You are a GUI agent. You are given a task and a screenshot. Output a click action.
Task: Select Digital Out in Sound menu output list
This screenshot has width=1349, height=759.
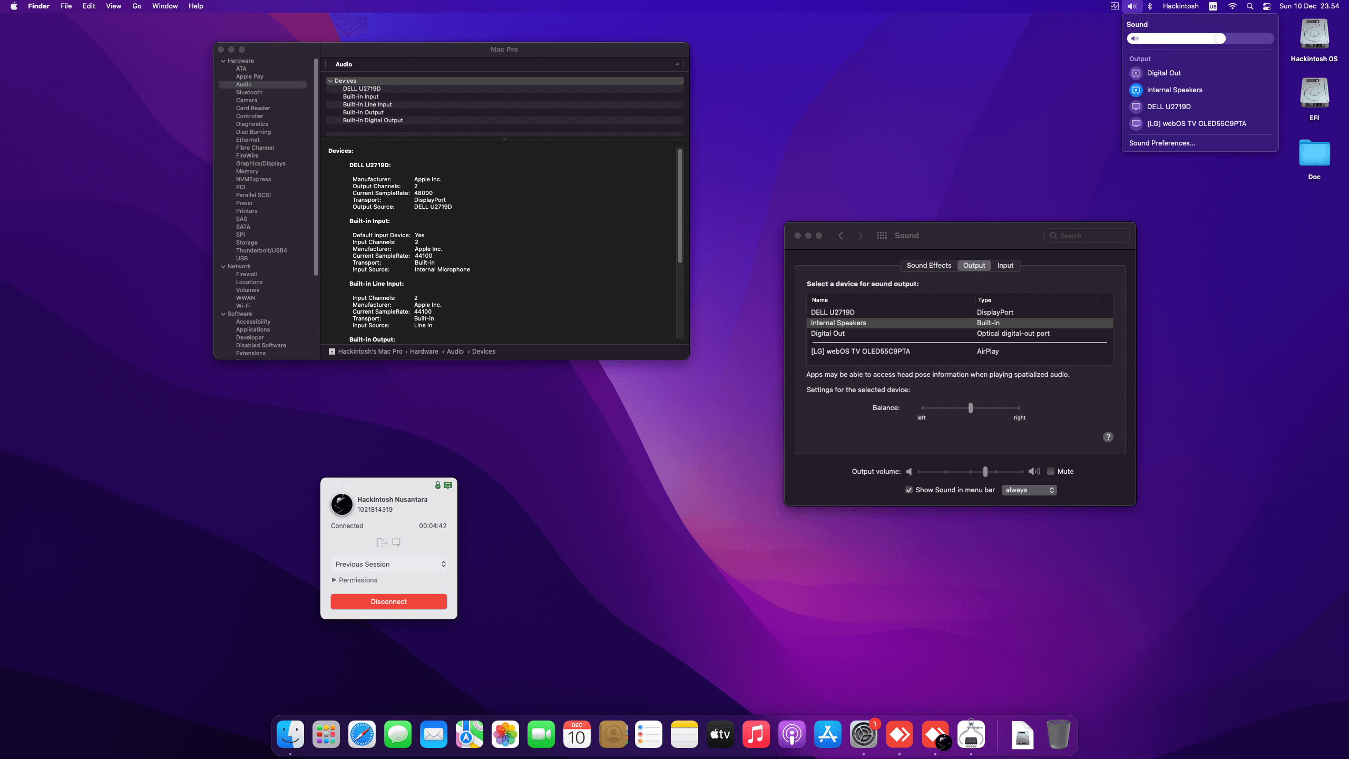(x=1164, y=73)
